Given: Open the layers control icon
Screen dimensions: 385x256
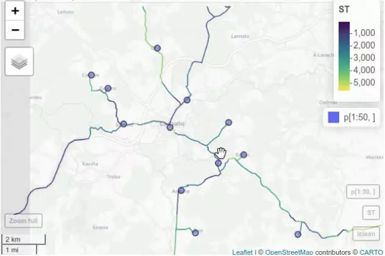Looking at the screenshot, I should click(x=19, y=62).
